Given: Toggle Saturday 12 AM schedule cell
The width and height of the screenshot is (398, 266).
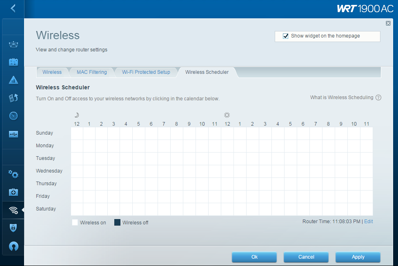Looking at the screenshot, I should pos(77,209).
